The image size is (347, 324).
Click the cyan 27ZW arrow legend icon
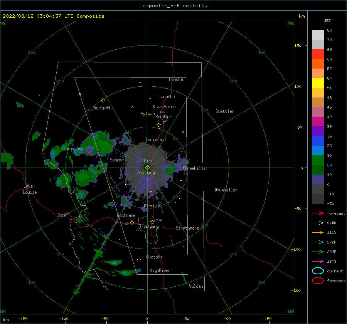[318, 242]
